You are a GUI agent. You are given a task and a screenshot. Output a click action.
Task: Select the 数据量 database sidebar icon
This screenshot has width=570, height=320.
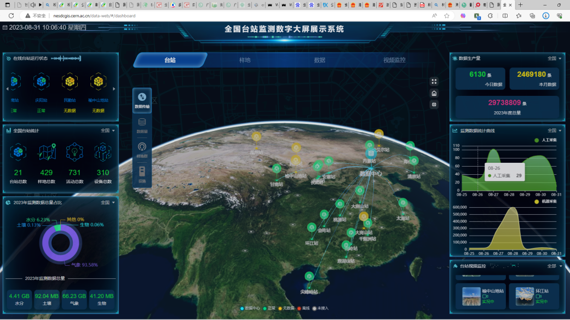[x=142, y=125]
